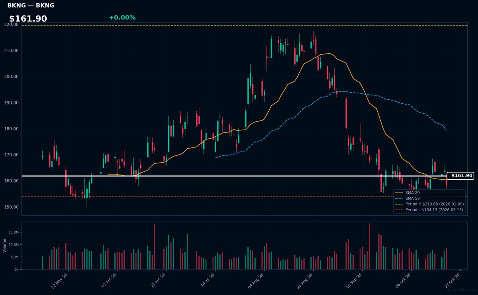Click the 220.00 price axis label
The image size is (478, 295).
(12, 25)
